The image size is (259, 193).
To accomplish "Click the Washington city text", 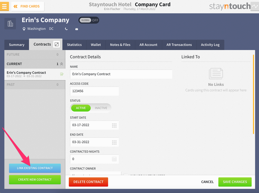I will pyautogui.click(x=37, y=29).
